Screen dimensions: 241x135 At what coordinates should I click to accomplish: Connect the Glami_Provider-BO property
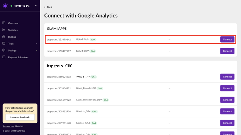(x=227, y=88)
